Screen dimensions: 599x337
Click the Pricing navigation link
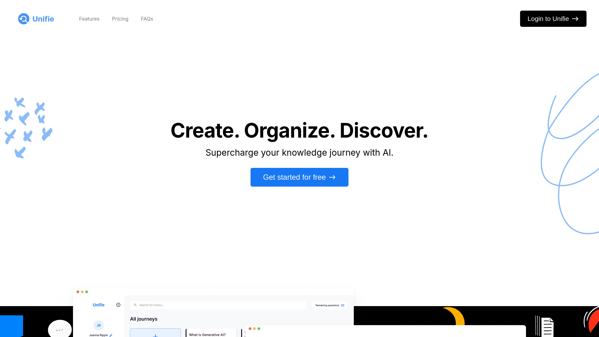point(120,18)
